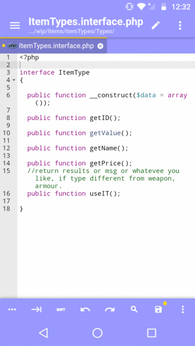Screen dimensions: 195x346
Task: Tap line number 10 in gutter
Action: 6,133
